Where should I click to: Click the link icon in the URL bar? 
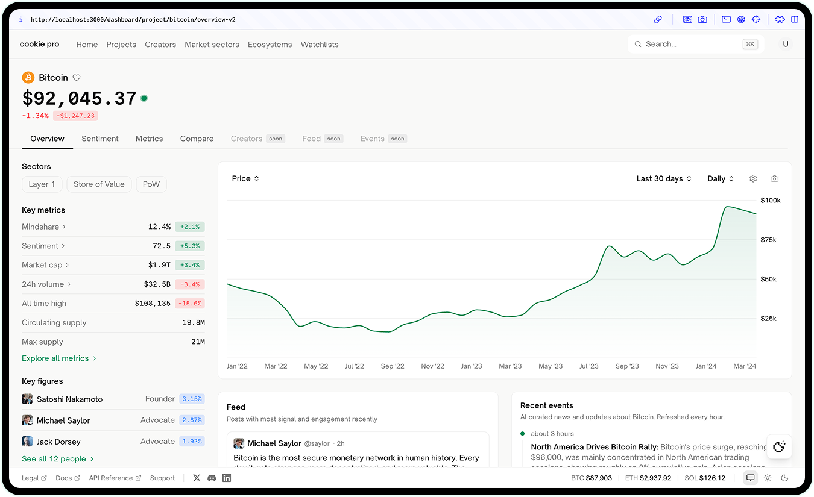658,19
